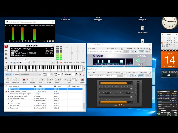
Task: Click the Reset controllers icon
Action: 82,80
